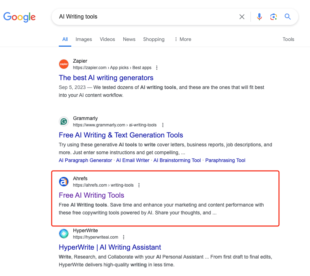Submit search with the magnifying glass icon
This screenshot has height=276, width=310.
[288, 17]
